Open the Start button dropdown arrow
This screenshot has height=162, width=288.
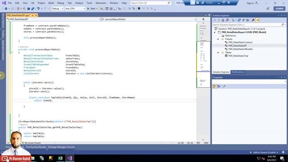point(97,9)
